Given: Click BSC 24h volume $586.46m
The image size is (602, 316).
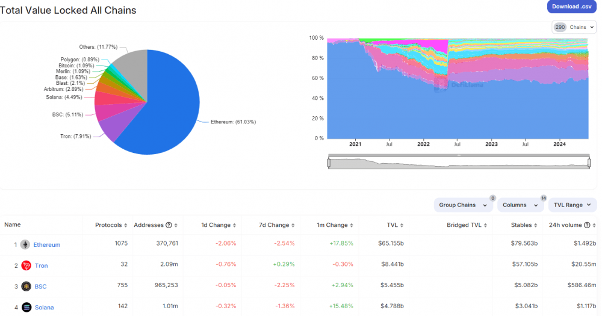Looking at the screenshot, I should pos(582,285).
